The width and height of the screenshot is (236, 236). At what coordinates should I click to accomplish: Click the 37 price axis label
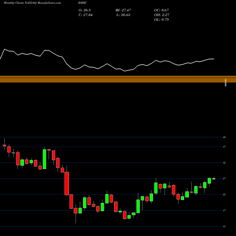click(224, 147)
